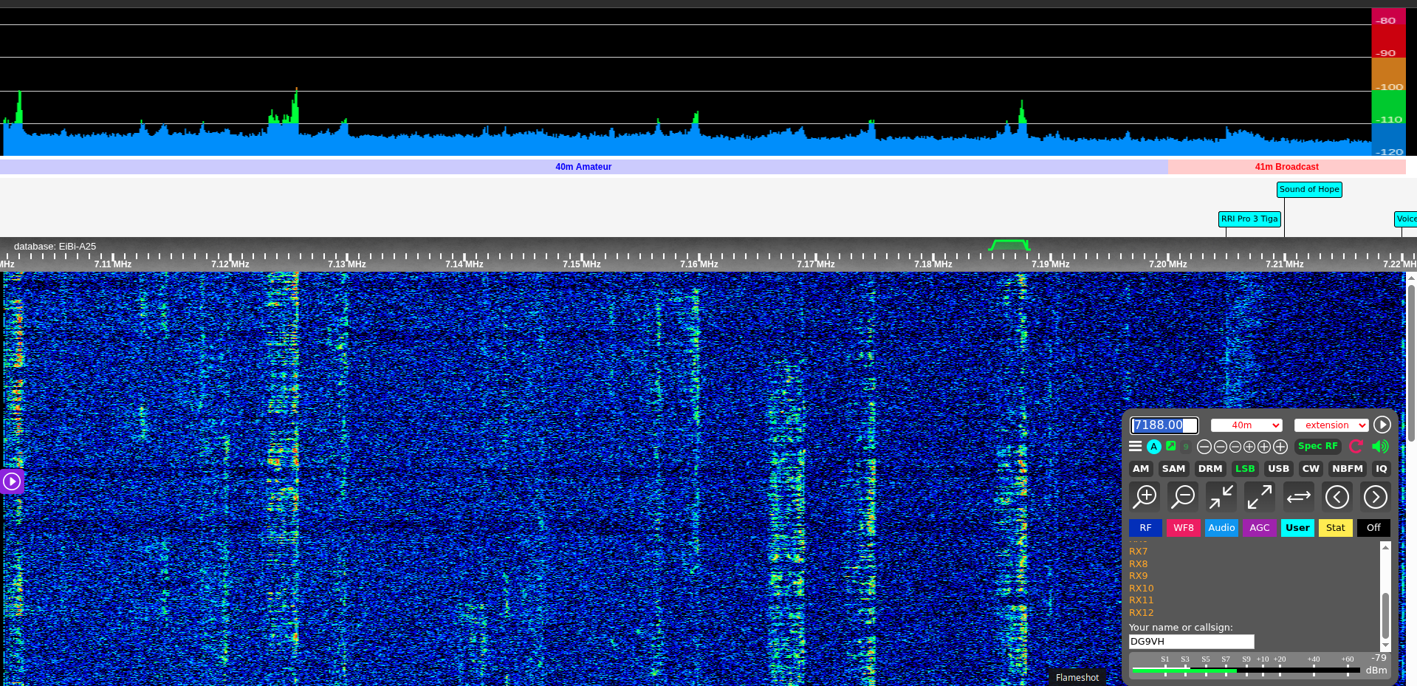Expand the left-side control panel arrow
Viewport: 1417px width, 686px height.
pos(13,481)
